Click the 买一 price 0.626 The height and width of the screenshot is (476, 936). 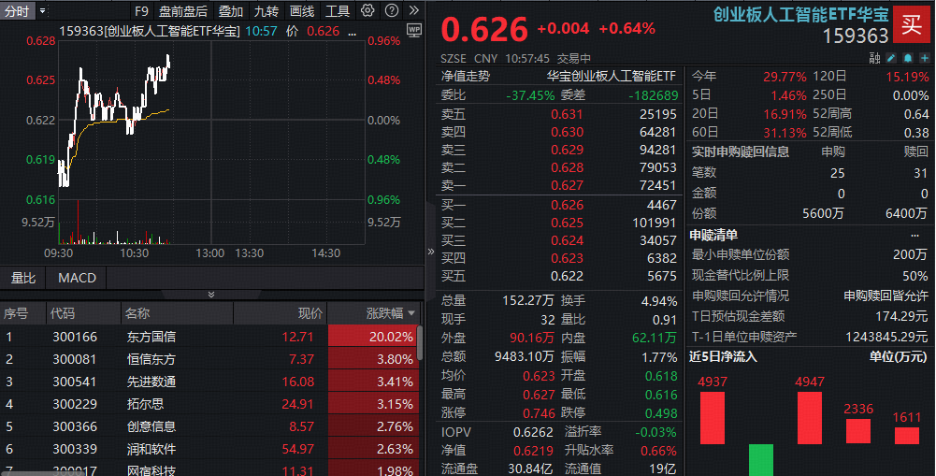567,205
